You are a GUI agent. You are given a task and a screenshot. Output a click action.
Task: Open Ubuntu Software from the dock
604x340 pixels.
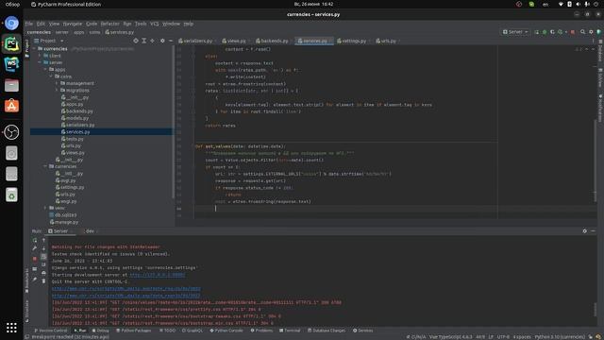(11, 106)
